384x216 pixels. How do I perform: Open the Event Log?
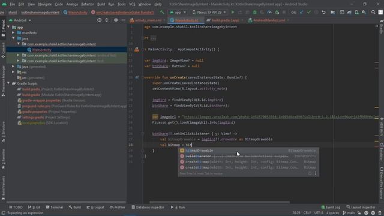[x=331, y=207]
